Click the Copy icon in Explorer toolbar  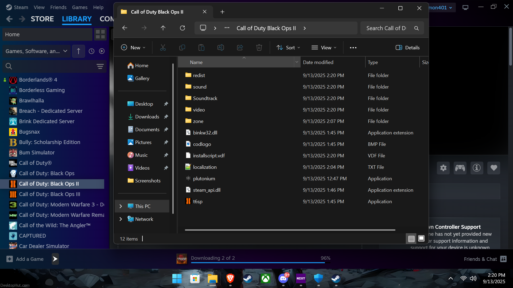pos(182,48)
